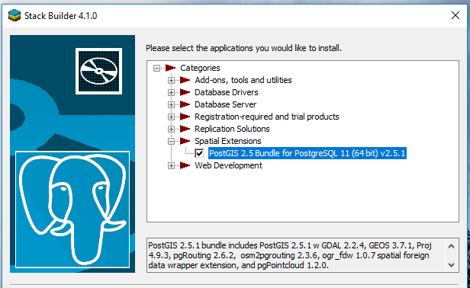Collapse the Categories root node
The image size is (470, 288).
coord(156,69)
